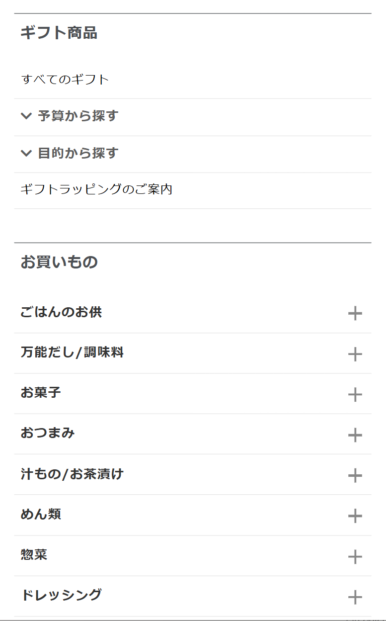Open すべてのギフト link
The height and width of the screenshot is (621, 386).
tap(65, 80)
